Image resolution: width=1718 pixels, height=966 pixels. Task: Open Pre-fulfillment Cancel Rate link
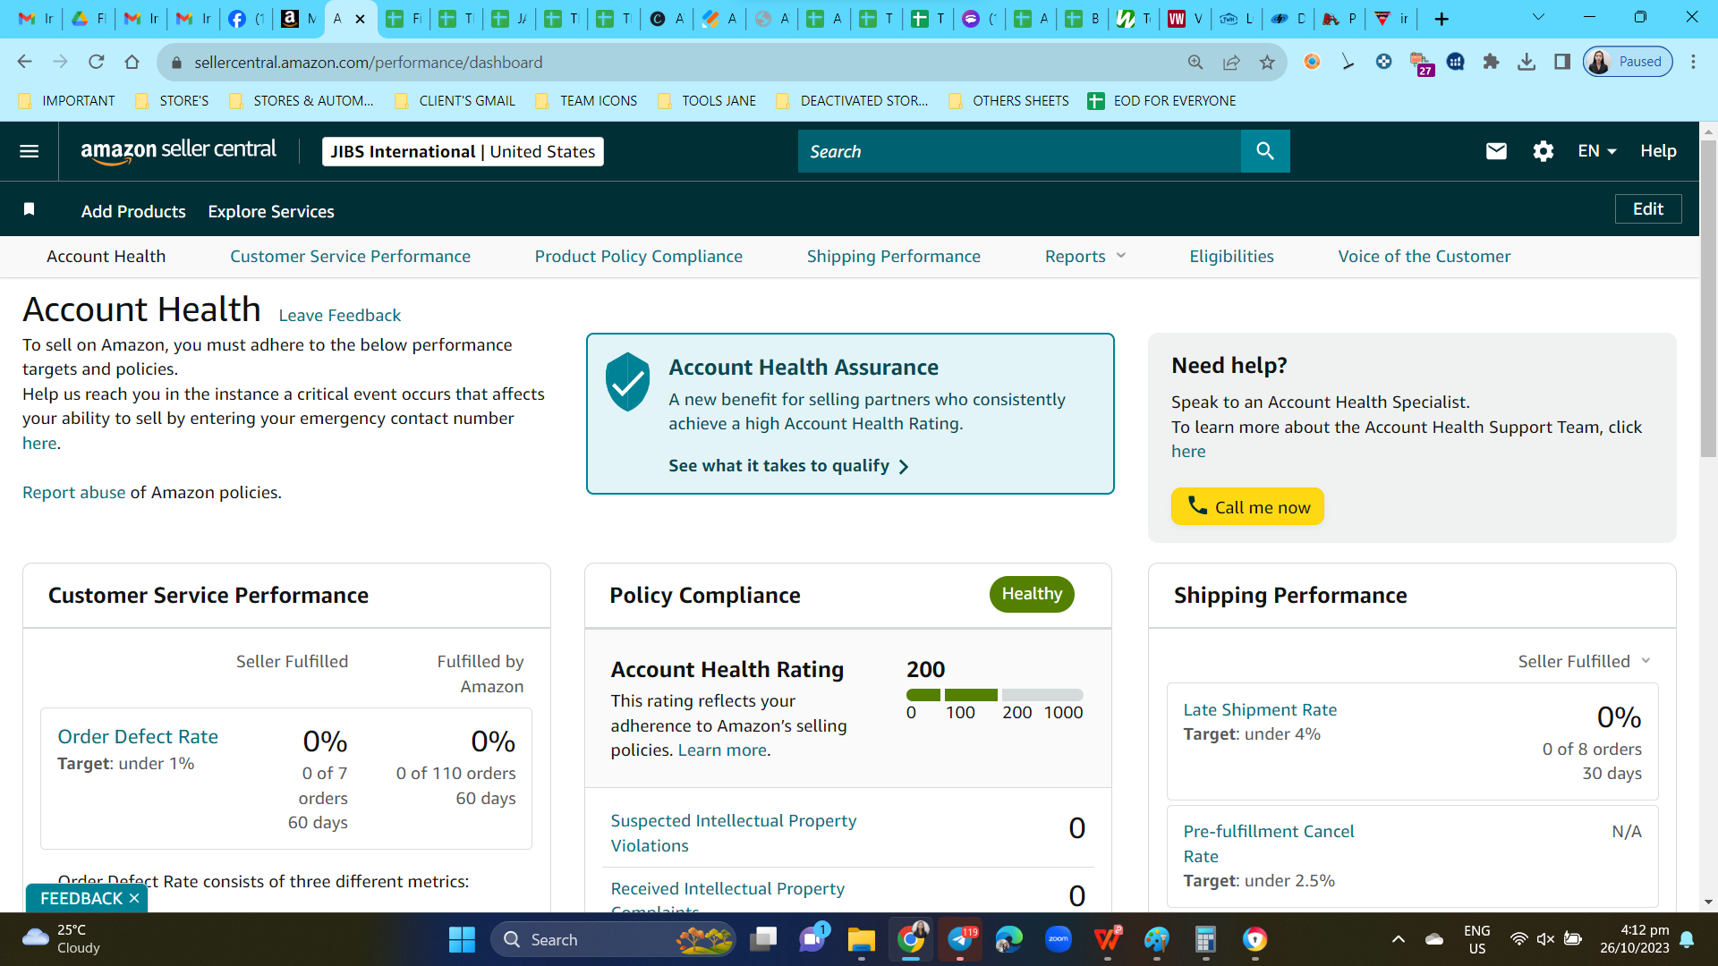1268,843
